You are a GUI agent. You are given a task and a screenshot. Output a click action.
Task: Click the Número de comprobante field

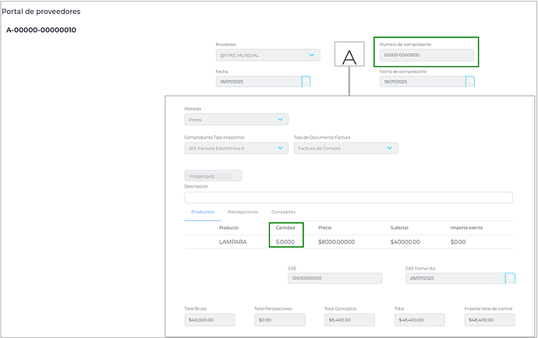(427, 55)
